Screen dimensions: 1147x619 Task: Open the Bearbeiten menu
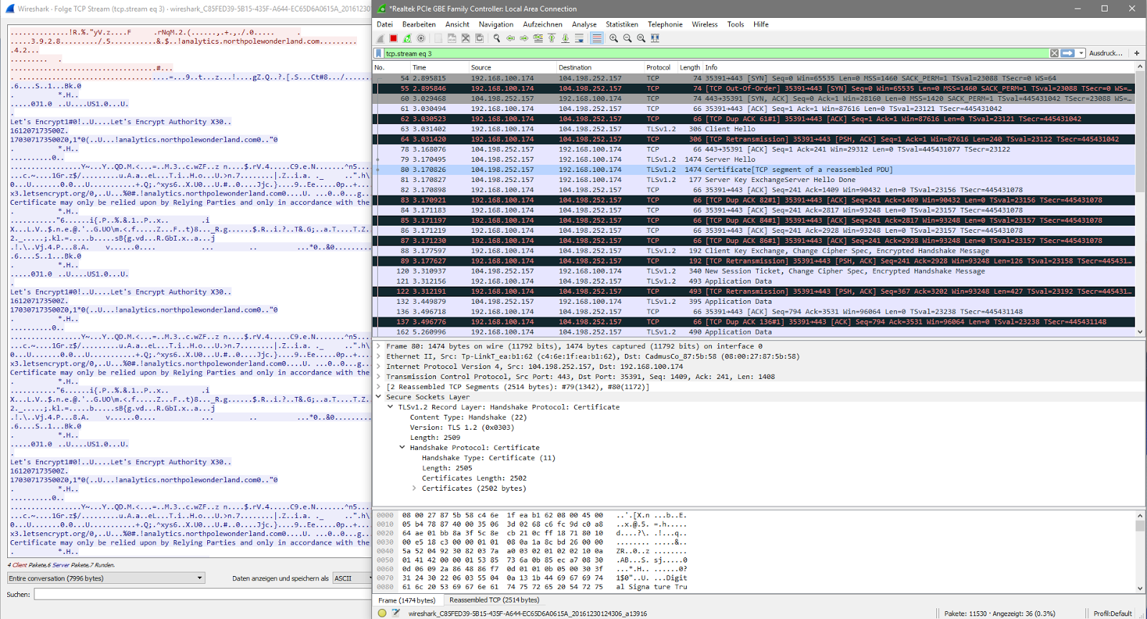[419, 24]
